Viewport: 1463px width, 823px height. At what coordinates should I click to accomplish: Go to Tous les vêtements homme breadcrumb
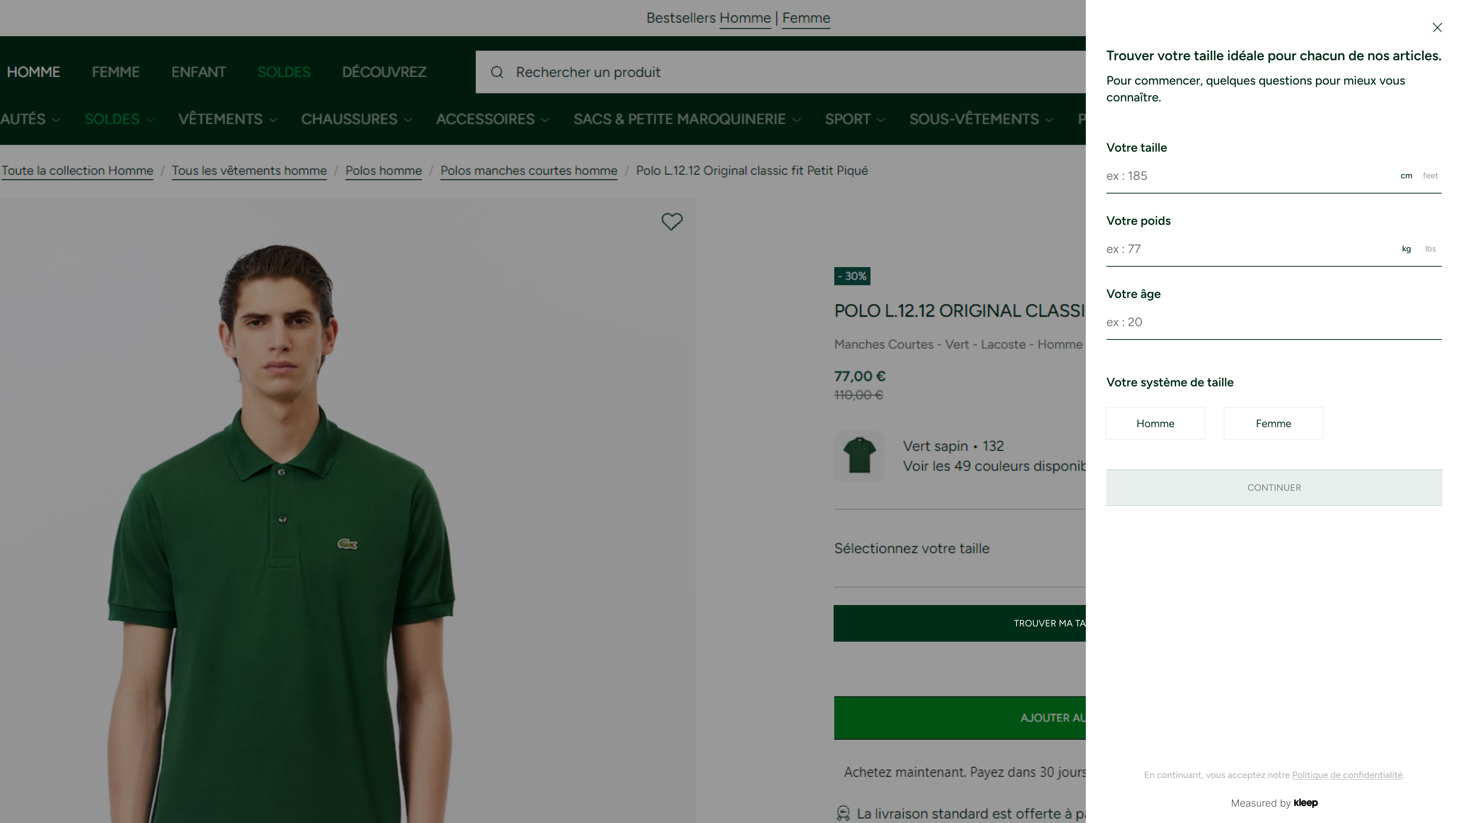pos(249,170)
